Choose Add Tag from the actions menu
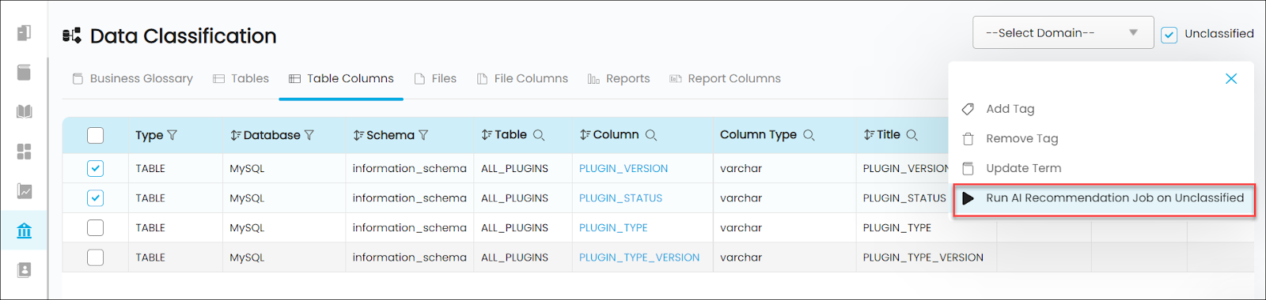The image size is (1266, 300). point(1010,109)
